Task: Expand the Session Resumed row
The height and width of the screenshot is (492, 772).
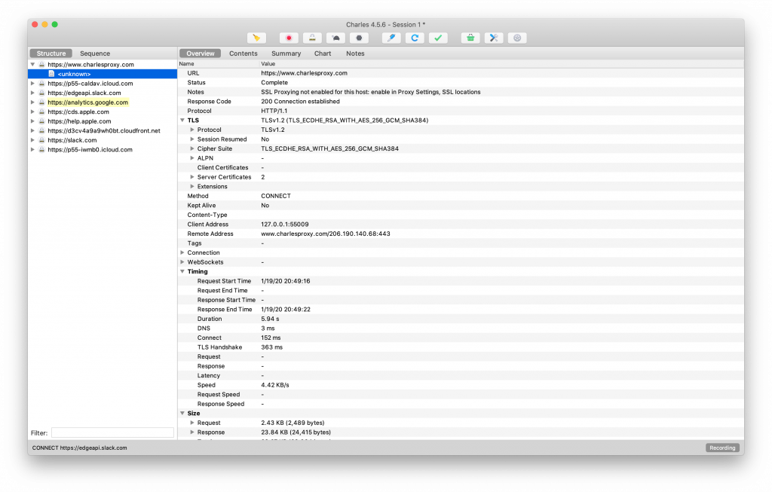Action: [192, 139]
